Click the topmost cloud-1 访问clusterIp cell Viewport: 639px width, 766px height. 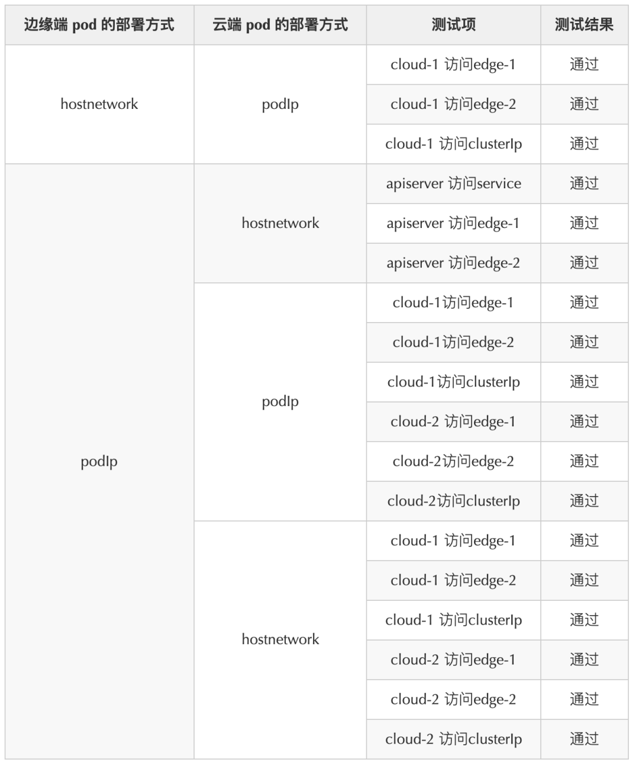coord(453,144)
